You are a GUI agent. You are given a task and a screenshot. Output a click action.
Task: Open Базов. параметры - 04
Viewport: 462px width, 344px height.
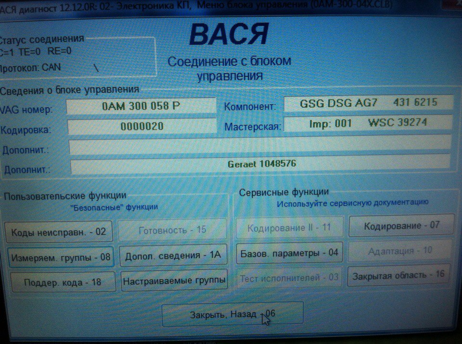click(289, 253)
